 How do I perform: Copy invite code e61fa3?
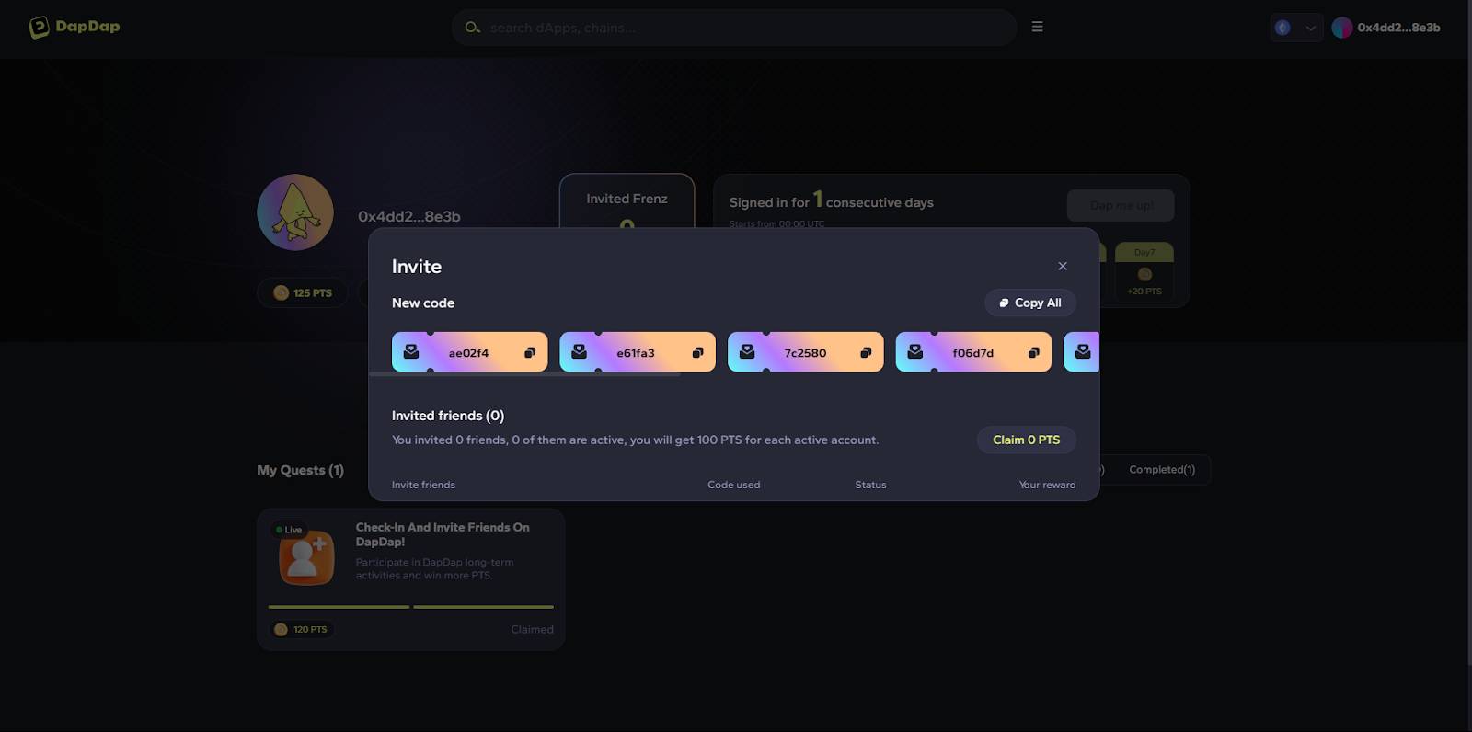[x=697, y=353]
